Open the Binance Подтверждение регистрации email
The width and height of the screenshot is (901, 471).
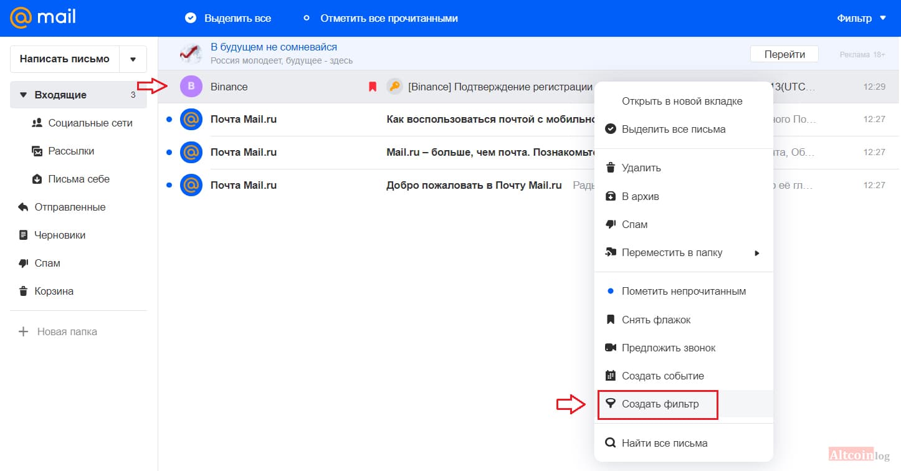tap(500, 87)
